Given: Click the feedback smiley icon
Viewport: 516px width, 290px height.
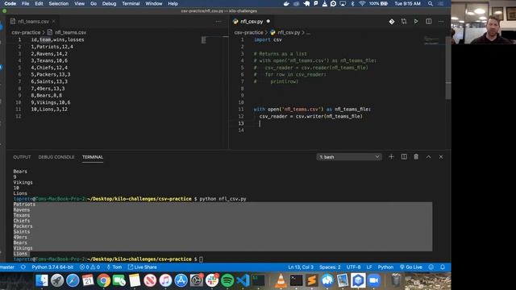Looking at the screenshot, I should click(431, 267).
